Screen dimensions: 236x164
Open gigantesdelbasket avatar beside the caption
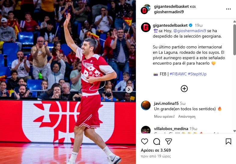point(146,27)
